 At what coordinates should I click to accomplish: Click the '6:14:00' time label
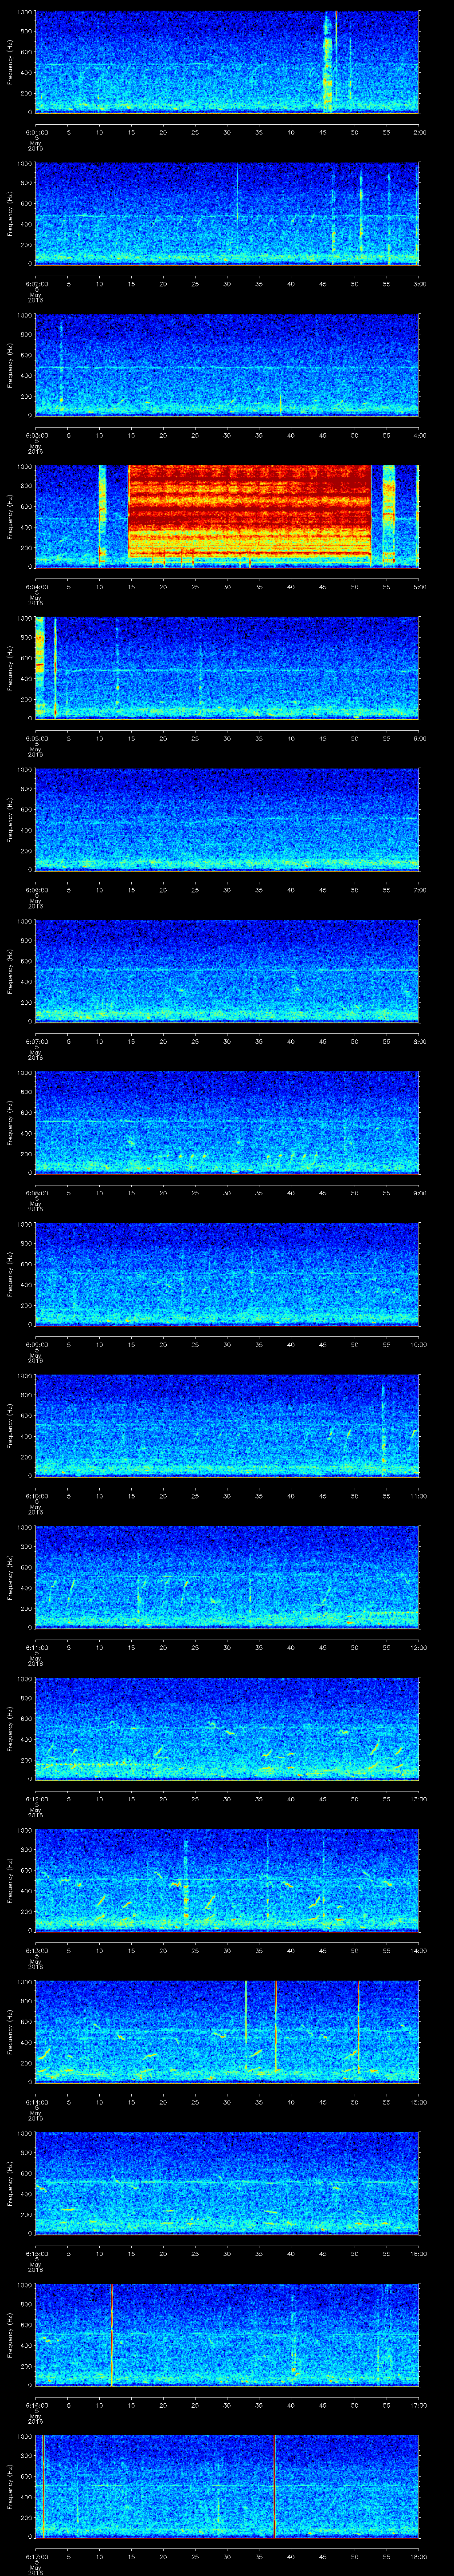coord(36,2101)
